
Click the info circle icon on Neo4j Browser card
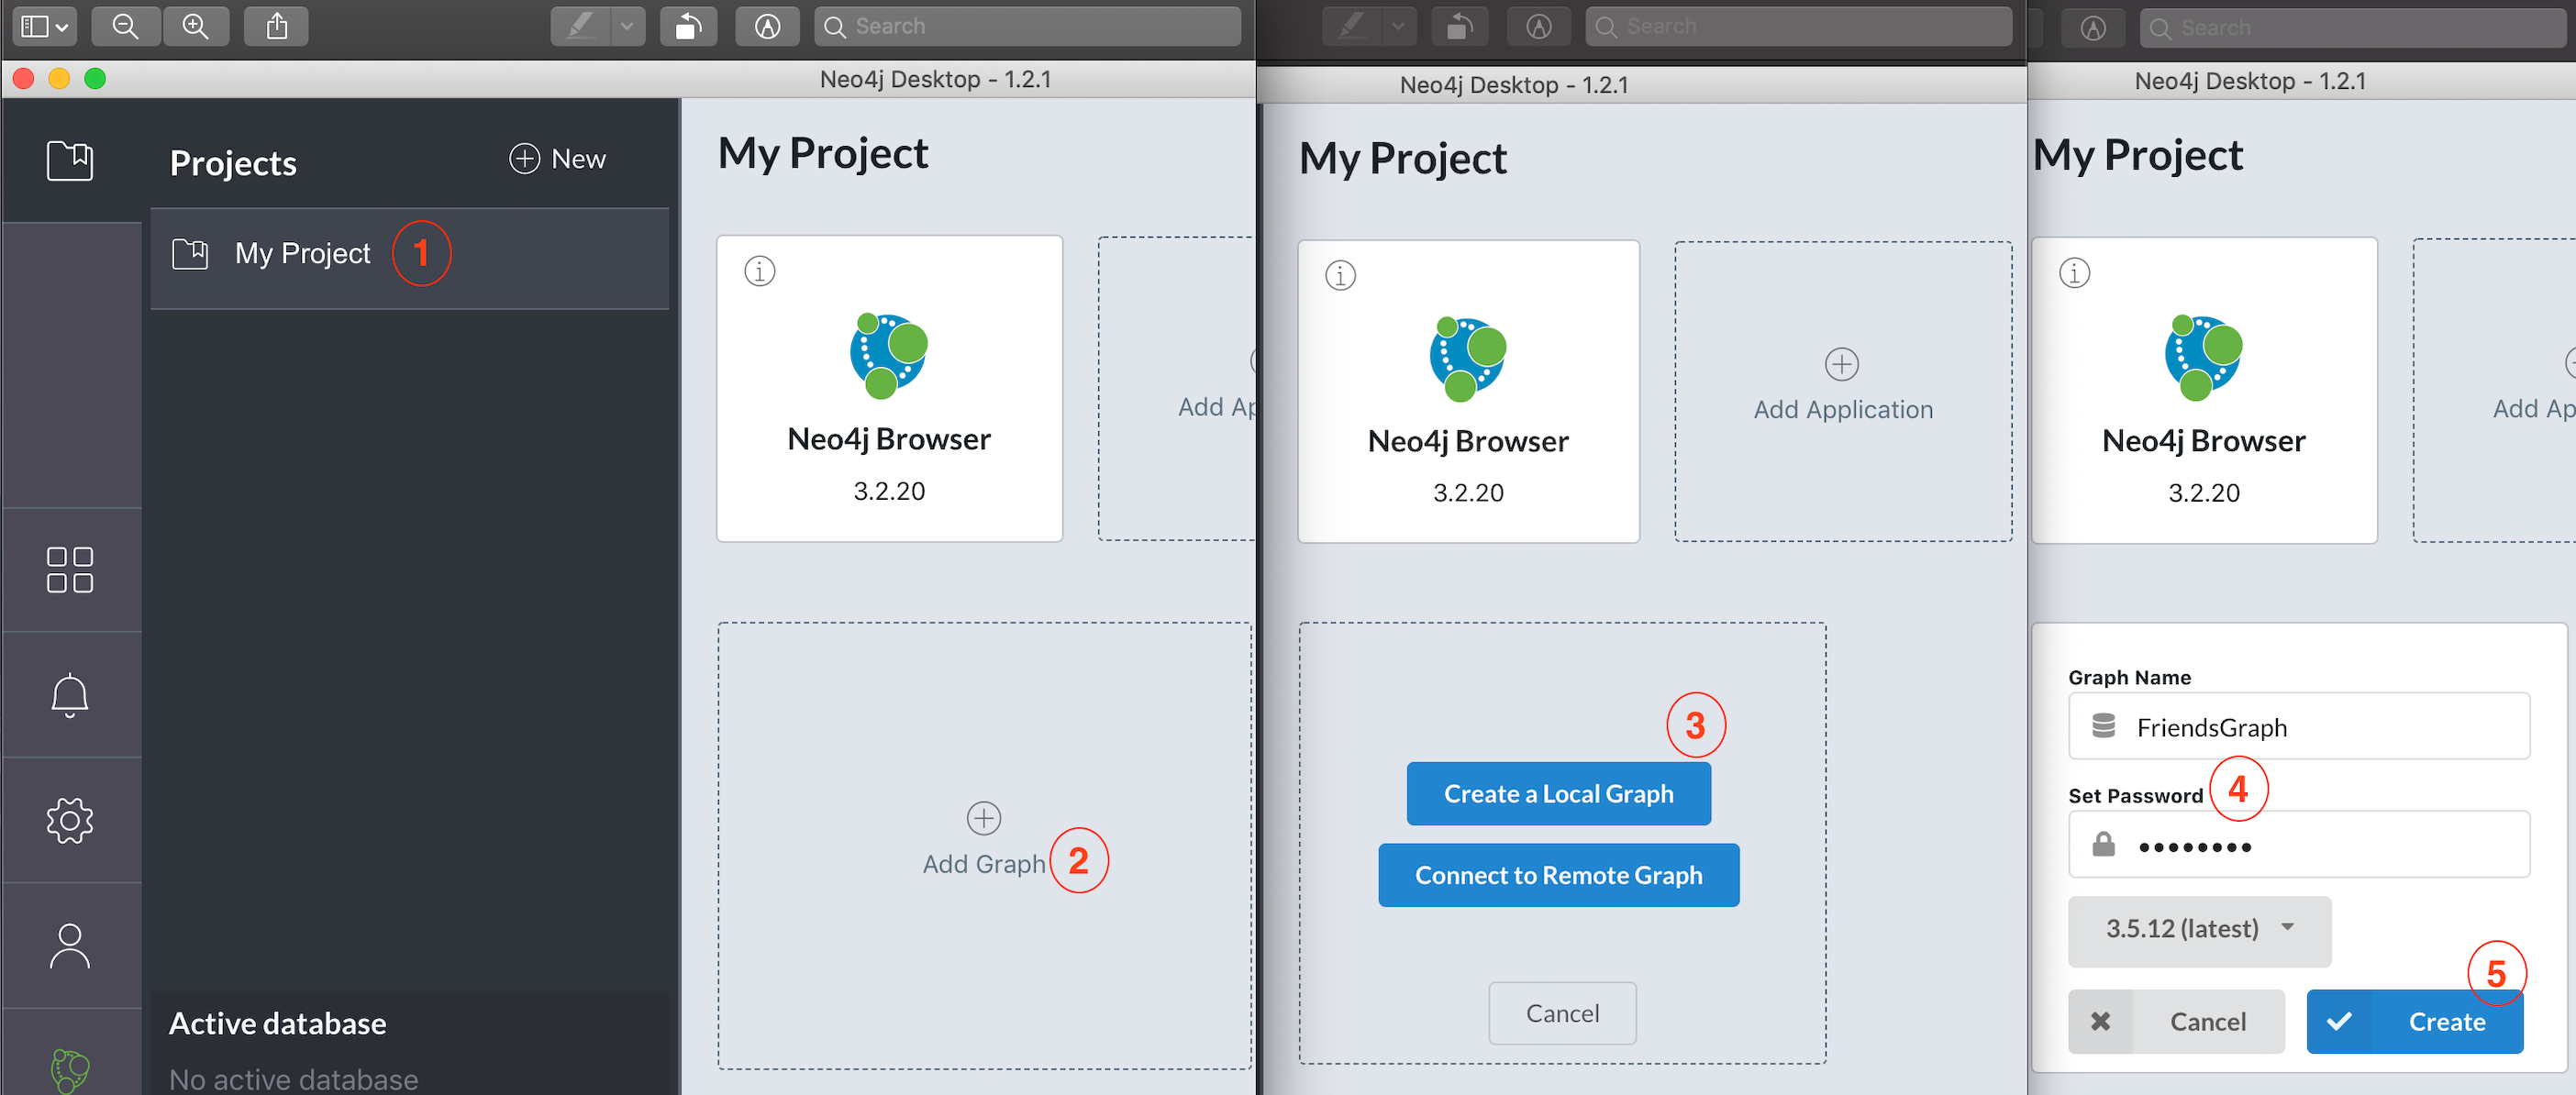[759, 271]
